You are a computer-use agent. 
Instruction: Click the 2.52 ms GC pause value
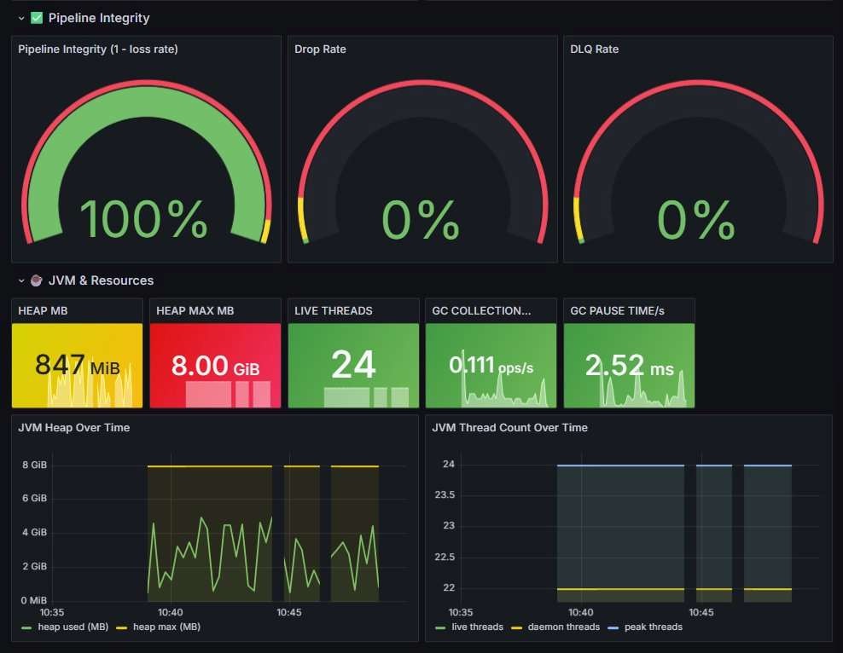point(629,365)
